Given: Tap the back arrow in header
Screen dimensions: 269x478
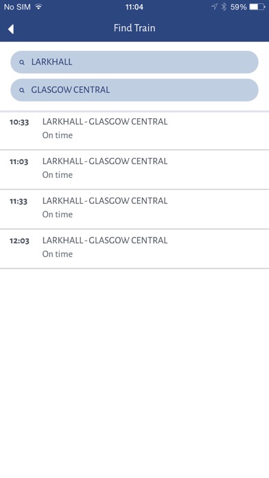Looking at the screenshot, I should [x=11, y=29].
